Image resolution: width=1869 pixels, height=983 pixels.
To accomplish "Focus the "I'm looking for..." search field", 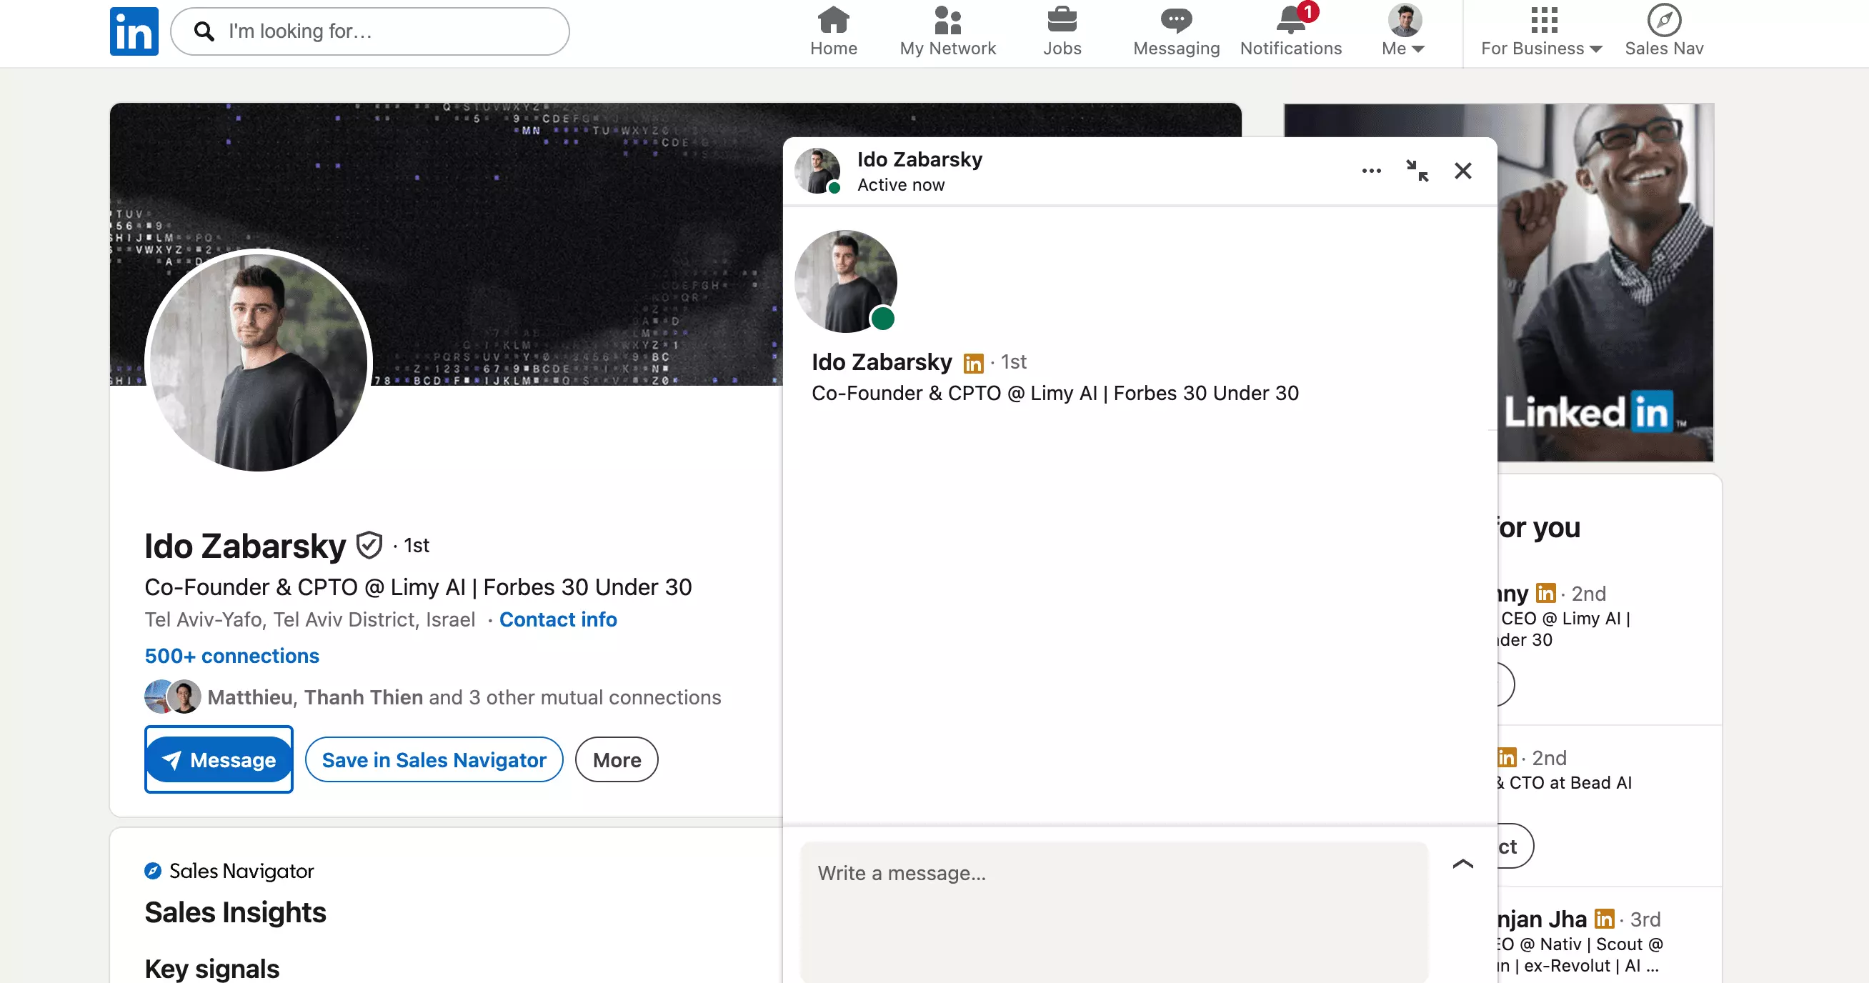I will pos(370,31).
